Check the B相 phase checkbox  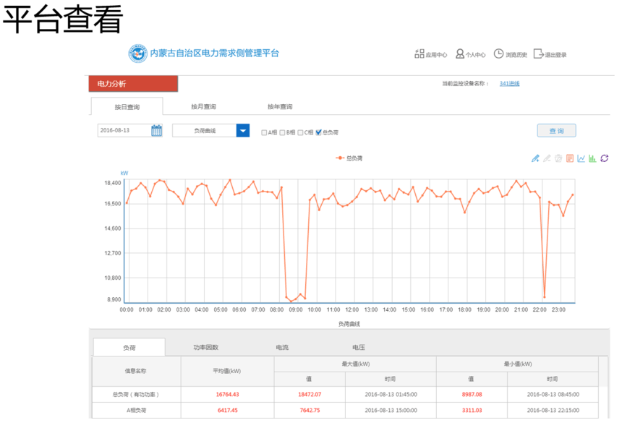(x=283, y=132)
